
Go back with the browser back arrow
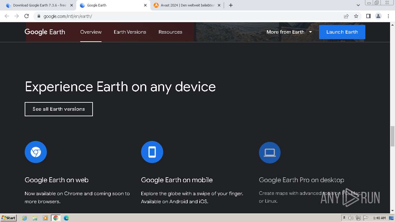pos(7,16)
